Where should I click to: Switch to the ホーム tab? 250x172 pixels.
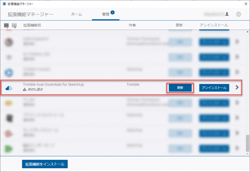coord(77,14)
